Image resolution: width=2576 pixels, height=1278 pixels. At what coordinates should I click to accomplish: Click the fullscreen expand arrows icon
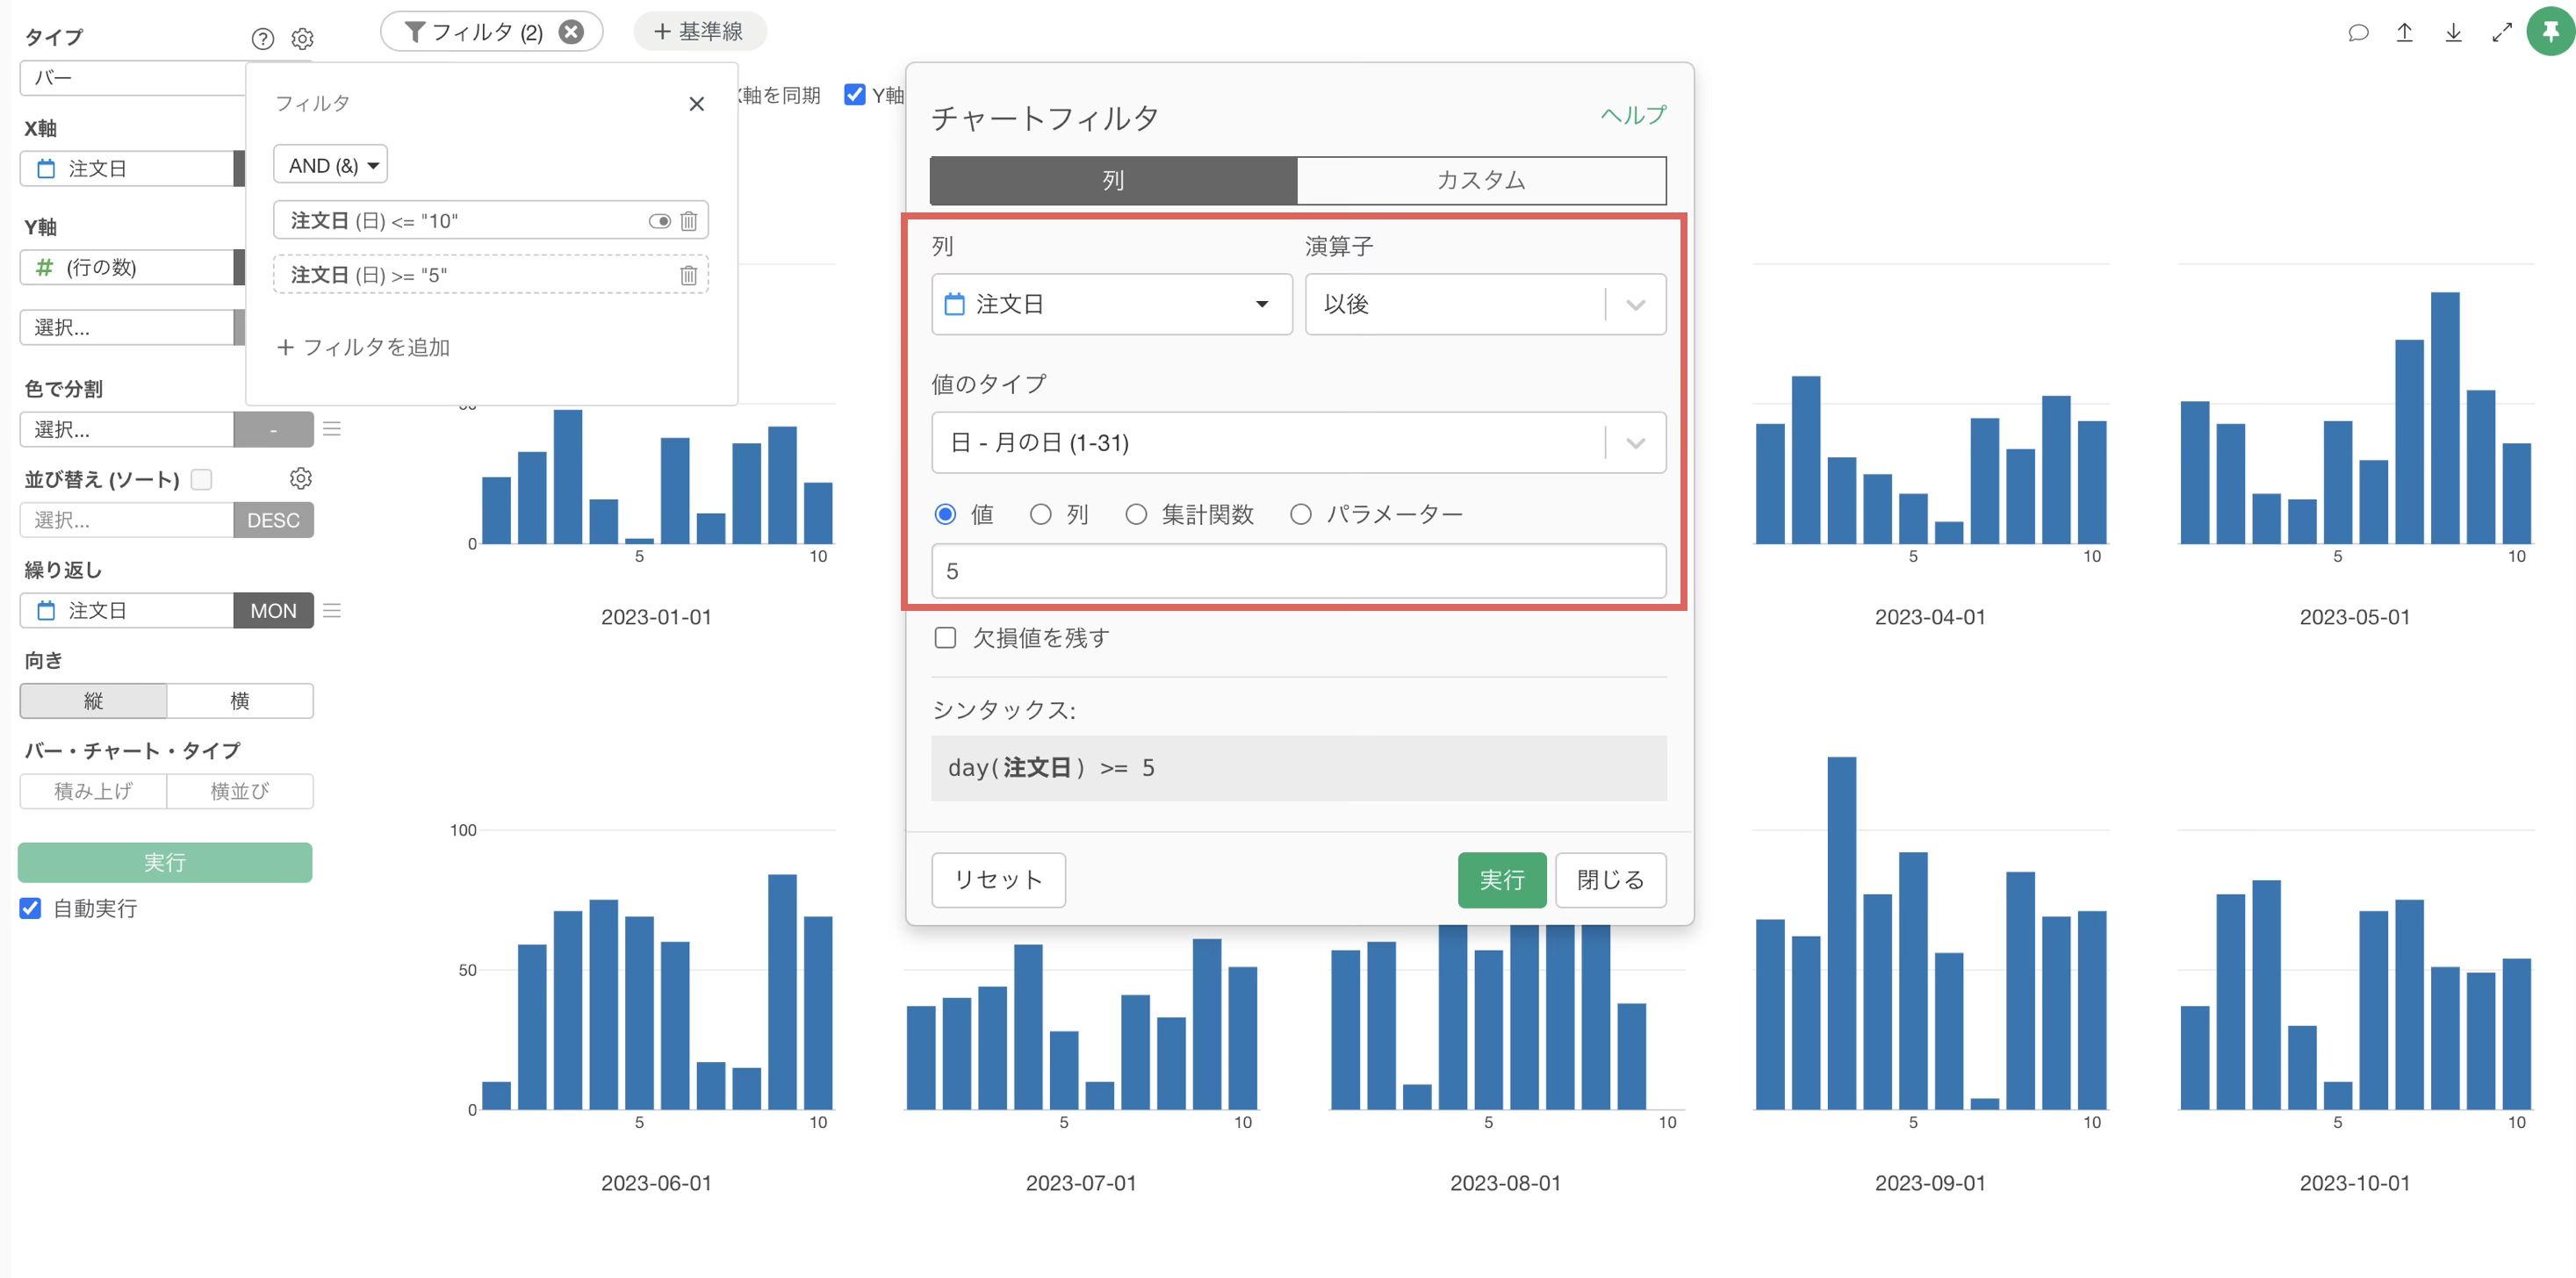click(2501, 33)
